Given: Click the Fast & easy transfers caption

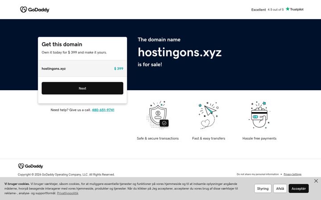Looking at the screenshot, I should [x=208, y=138].
